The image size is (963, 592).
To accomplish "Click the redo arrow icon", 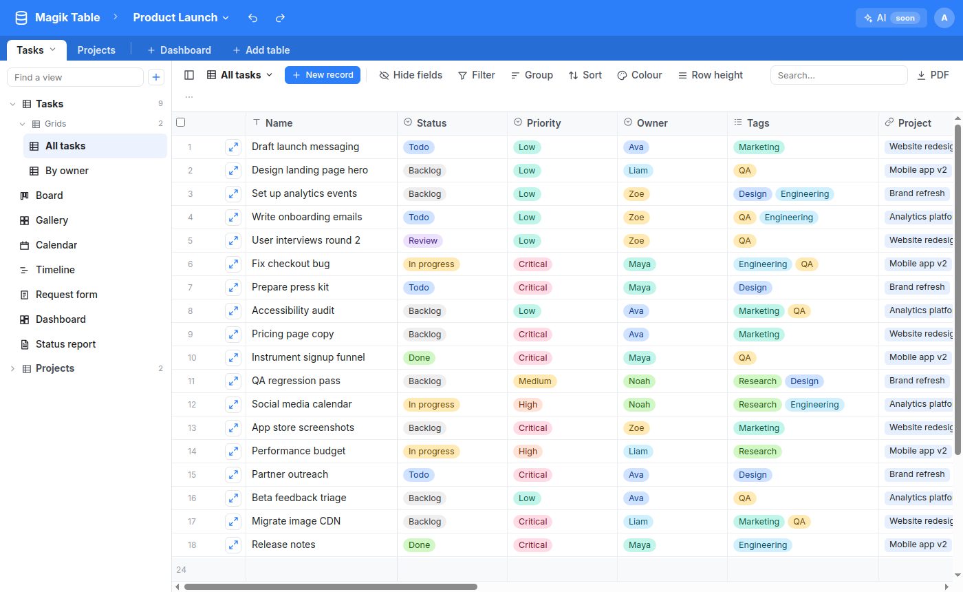I will tap(280, 18).
